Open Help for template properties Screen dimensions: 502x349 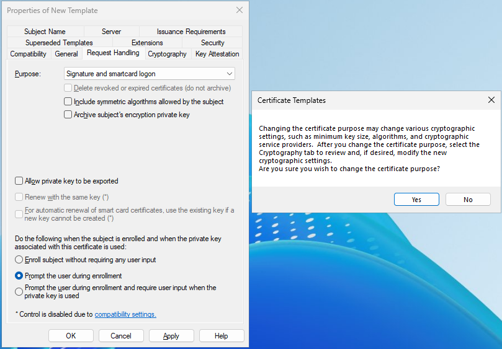coord(222,336)
